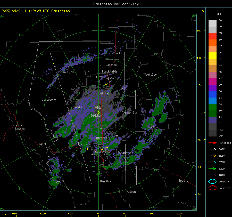This screenshot has height=217, width=232.
Task: Pick the lightest gray 80-70 dBZ swatch
Action: (212, 23)
